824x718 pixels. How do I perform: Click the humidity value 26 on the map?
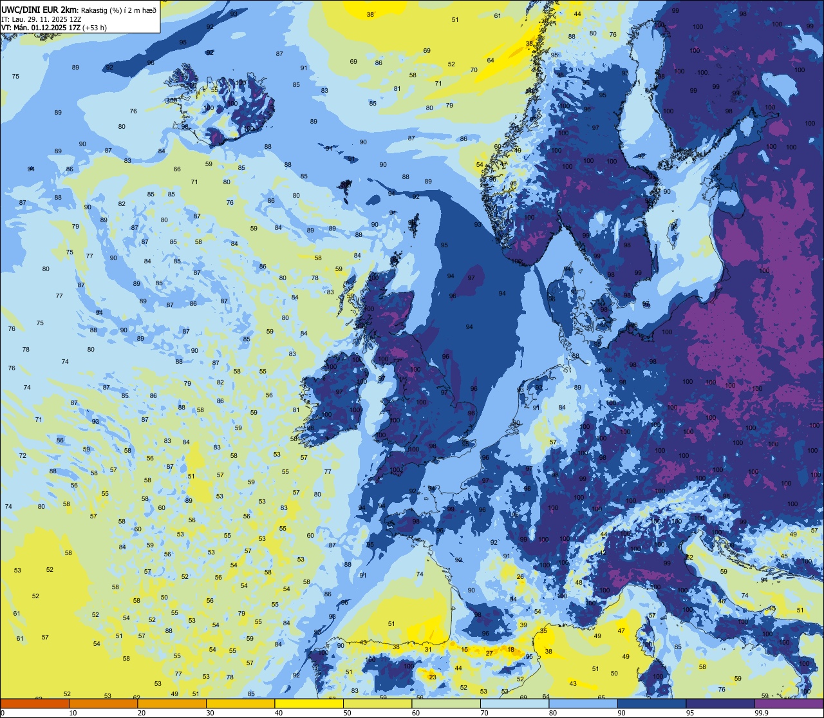(520, 576)
